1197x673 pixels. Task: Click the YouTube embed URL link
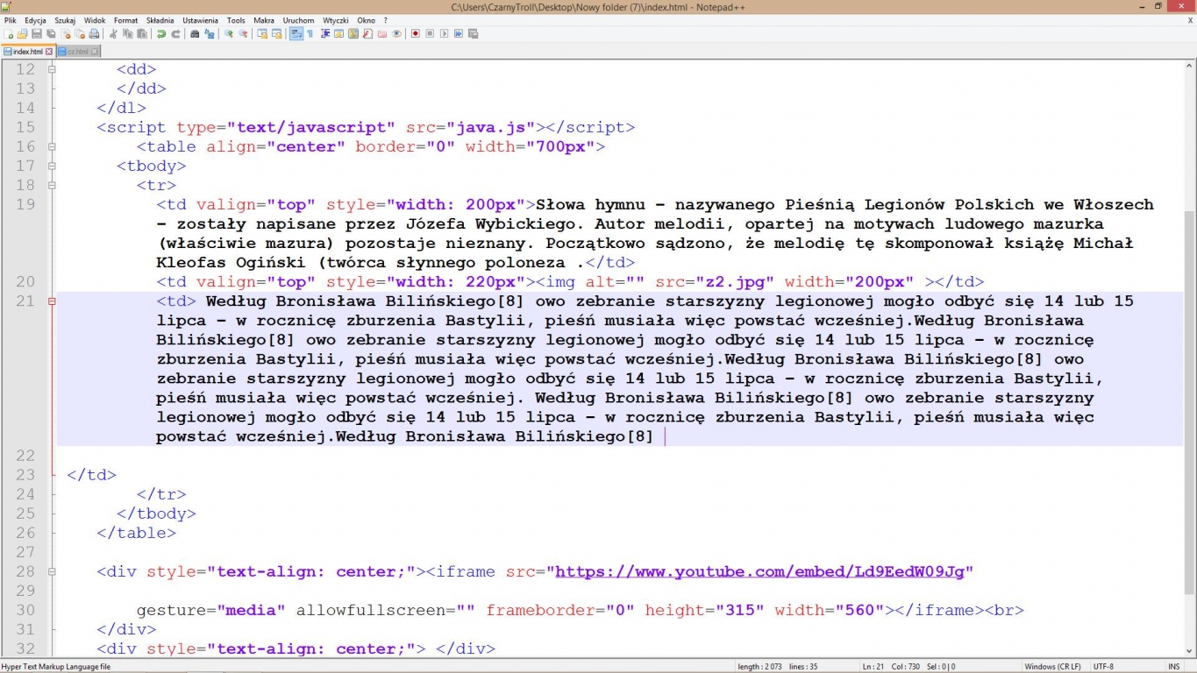(x=759, y=571)
